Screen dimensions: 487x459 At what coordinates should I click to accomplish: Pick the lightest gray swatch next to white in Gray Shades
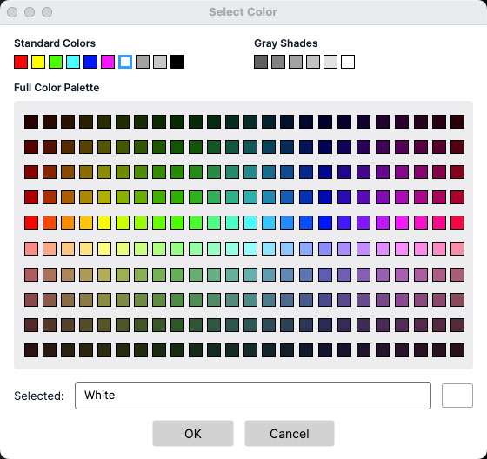point(330,62)
